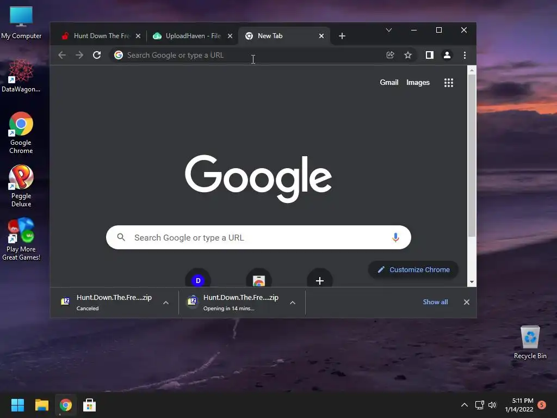The width and height of the screenshot is (557, 418).
Task: Open the clock and date panel
Action: (x=519, y=405)
